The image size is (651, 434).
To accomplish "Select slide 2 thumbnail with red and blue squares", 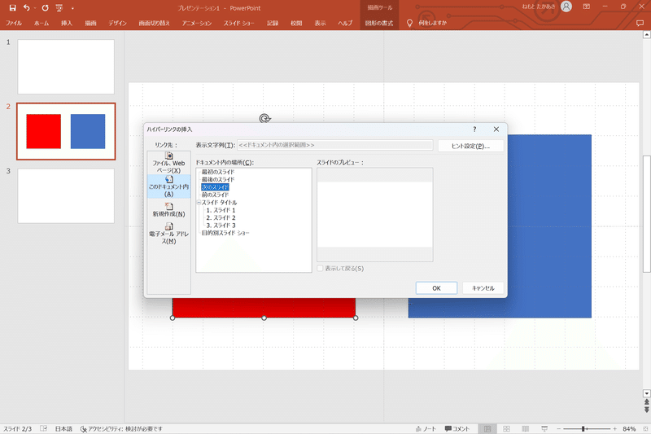I will pos(66,131).
